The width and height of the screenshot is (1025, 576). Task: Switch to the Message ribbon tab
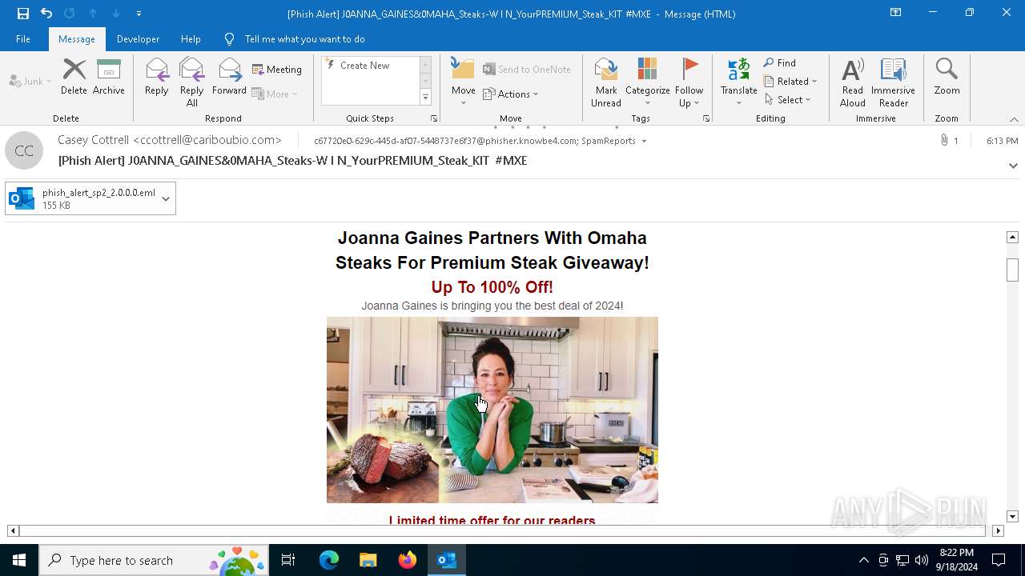click(77, 39)
